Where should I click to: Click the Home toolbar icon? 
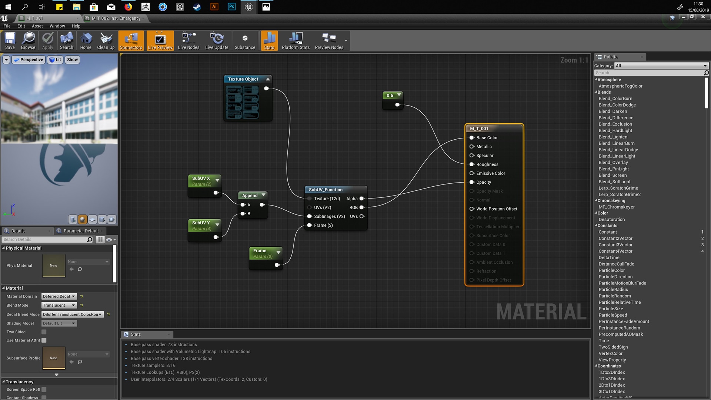pos(86,41)
